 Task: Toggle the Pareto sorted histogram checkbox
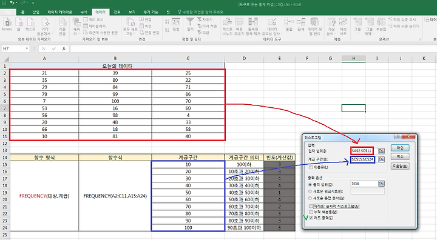click(x=311, y=206)
